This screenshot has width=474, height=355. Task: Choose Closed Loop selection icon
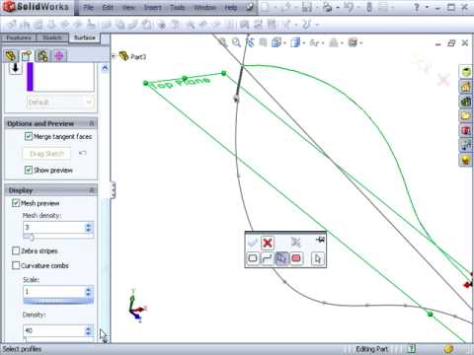point(253,258)
